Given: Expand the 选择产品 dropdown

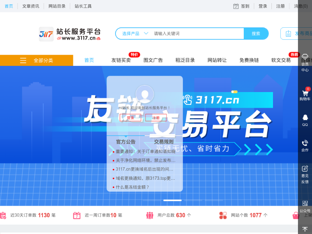Looking at the screenshot, I should point(135,34).
